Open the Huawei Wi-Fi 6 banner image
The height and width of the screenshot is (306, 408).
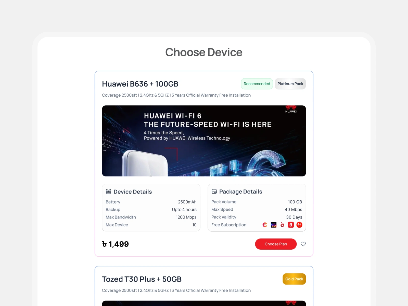[204, 141]
